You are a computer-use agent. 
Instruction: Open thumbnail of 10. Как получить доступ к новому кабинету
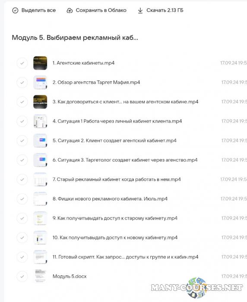40,238
